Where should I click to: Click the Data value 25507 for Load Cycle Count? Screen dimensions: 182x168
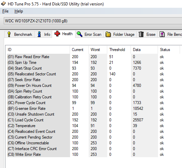pos(138,120)
